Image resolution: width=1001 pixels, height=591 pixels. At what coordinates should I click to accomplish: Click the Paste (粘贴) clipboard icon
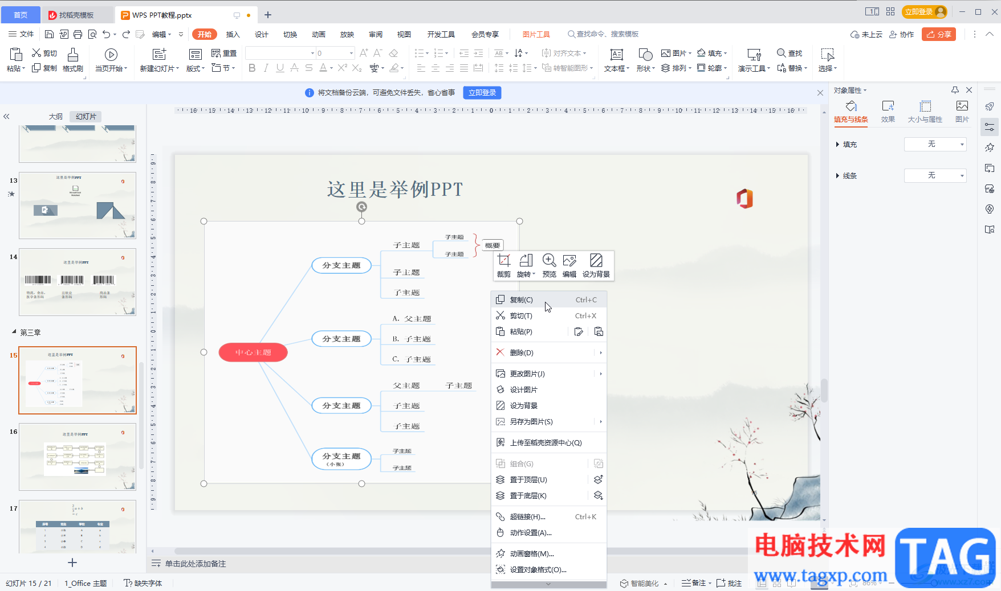click(16, 55)
